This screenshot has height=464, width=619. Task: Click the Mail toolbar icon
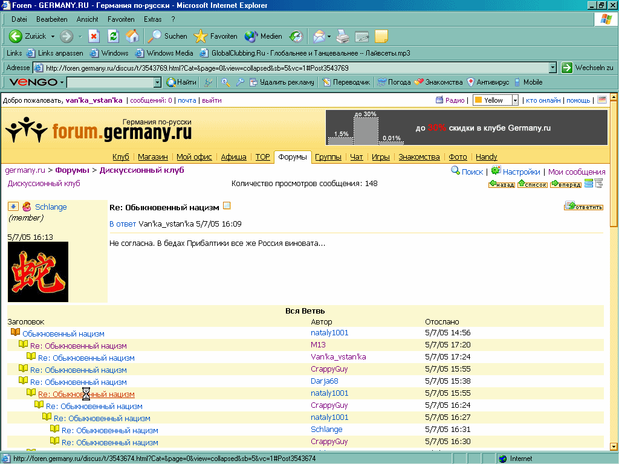click(319, 36)
